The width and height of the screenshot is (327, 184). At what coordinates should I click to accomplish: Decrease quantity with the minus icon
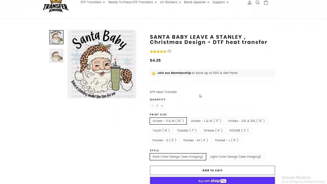pyautogui.click(x=153, y=106)
